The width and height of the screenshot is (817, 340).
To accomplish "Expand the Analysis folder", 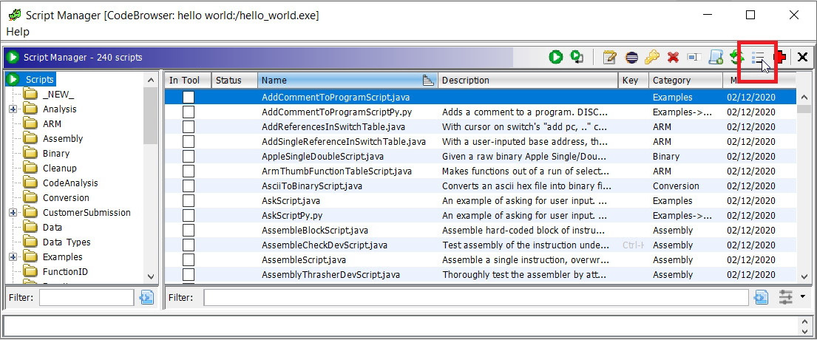I will point(13,109).
